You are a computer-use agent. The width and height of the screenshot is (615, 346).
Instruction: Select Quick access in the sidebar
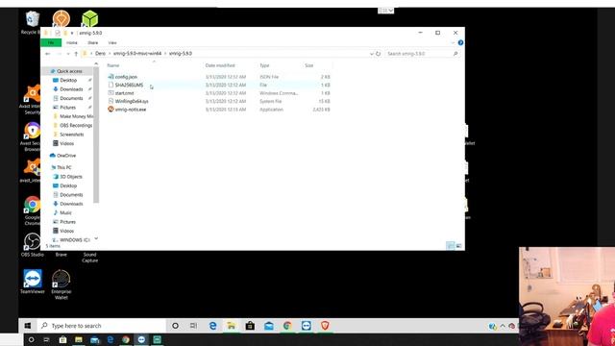click(x=69, y=71)
